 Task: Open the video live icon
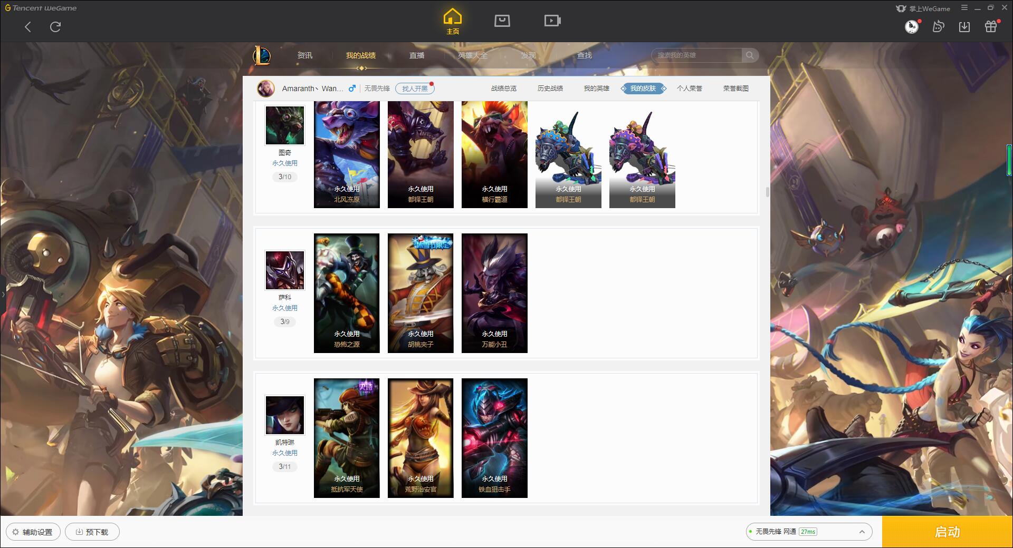[552, 21]
